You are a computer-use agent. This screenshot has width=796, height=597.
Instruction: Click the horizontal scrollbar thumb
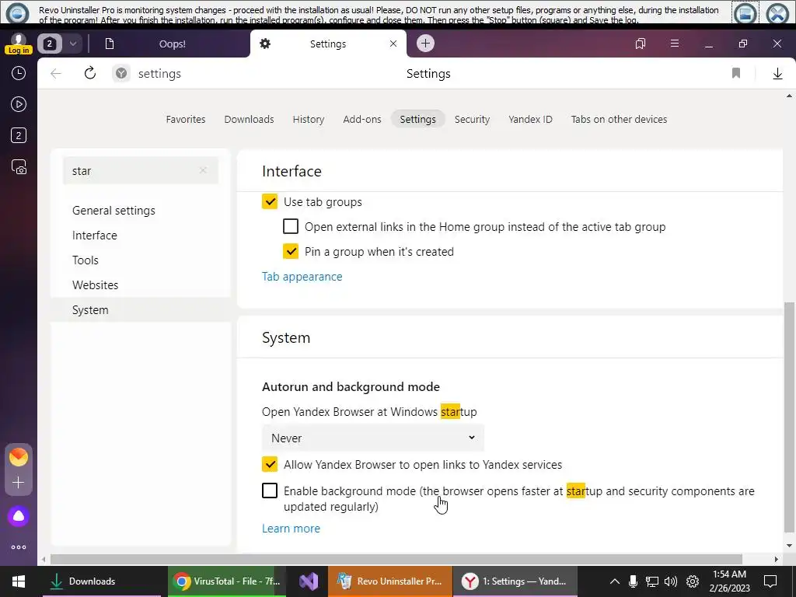point(396,559)
